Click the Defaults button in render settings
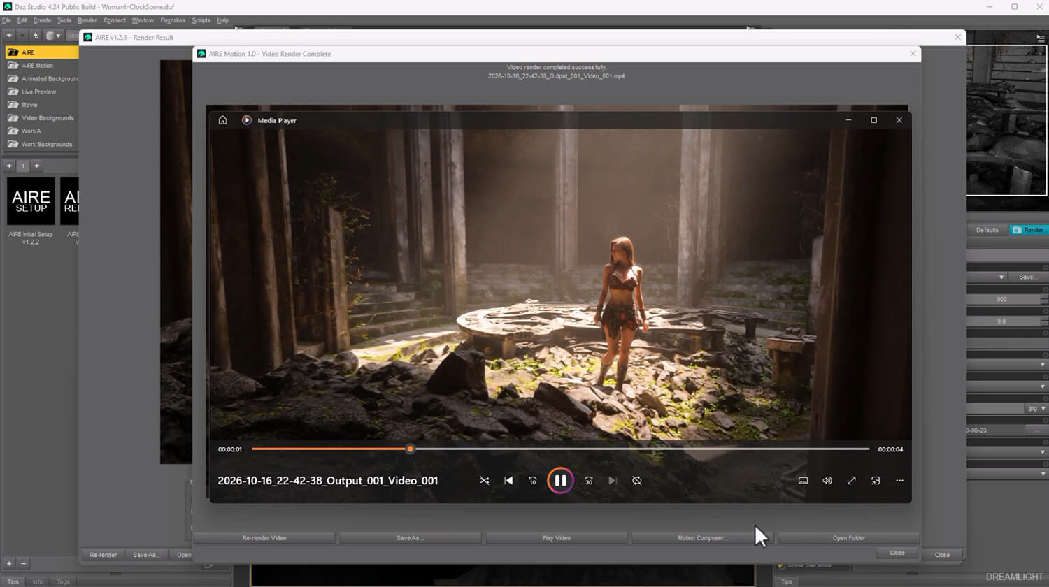1049x587 pixels. (987, 230)
